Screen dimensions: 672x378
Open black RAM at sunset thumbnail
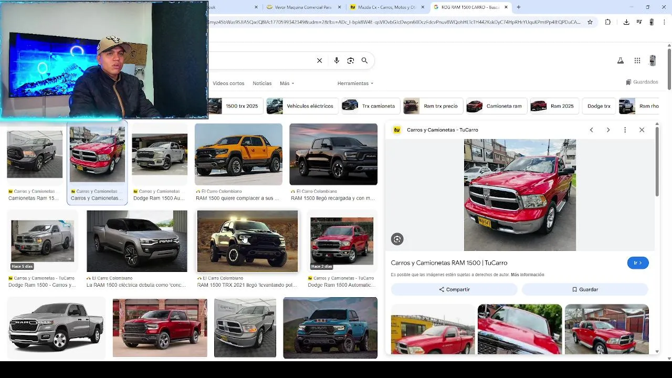333,154
